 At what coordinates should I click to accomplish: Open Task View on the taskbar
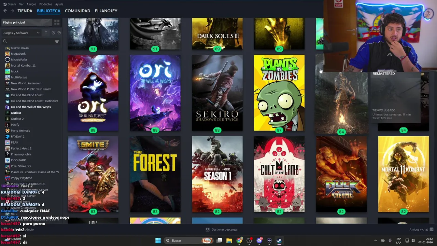tap(220, 241)
